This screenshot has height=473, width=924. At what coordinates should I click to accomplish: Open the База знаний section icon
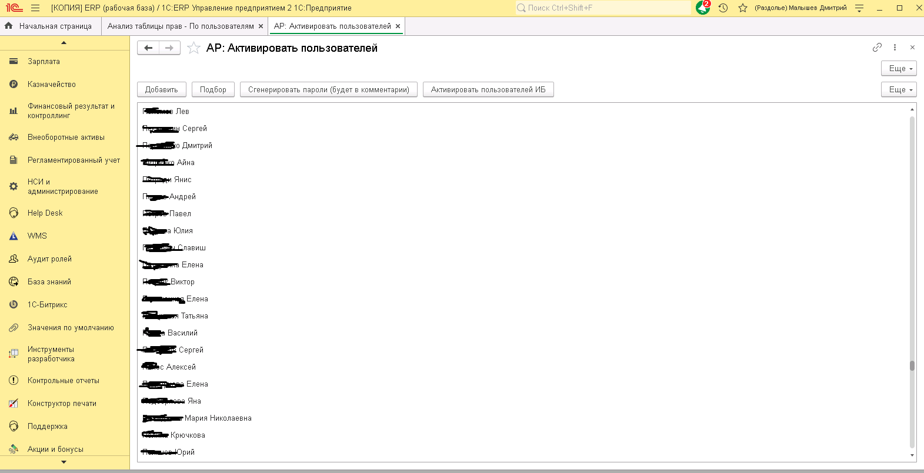point(14,281)
